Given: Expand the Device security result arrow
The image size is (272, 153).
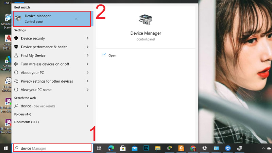Looking at the screenshot, I should pyautogui.click(x=87, y=38).
